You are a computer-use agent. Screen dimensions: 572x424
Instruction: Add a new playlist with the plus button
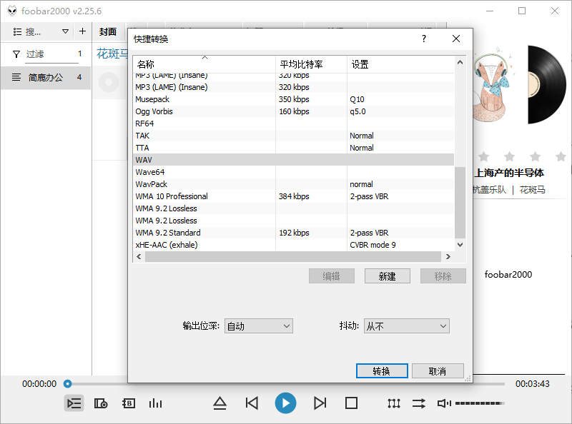(x=82, y=31)
